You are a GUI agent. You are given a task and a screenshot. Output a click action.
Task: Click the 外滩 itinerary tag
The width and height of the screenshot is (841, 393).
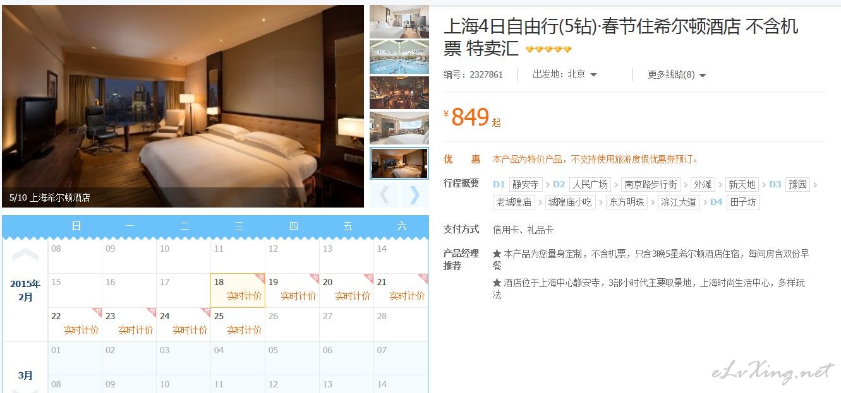tap(703, 184)
